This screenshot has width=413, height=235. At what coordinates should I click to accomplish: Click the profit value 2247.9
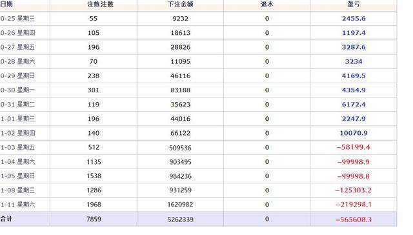click(354, 119)
